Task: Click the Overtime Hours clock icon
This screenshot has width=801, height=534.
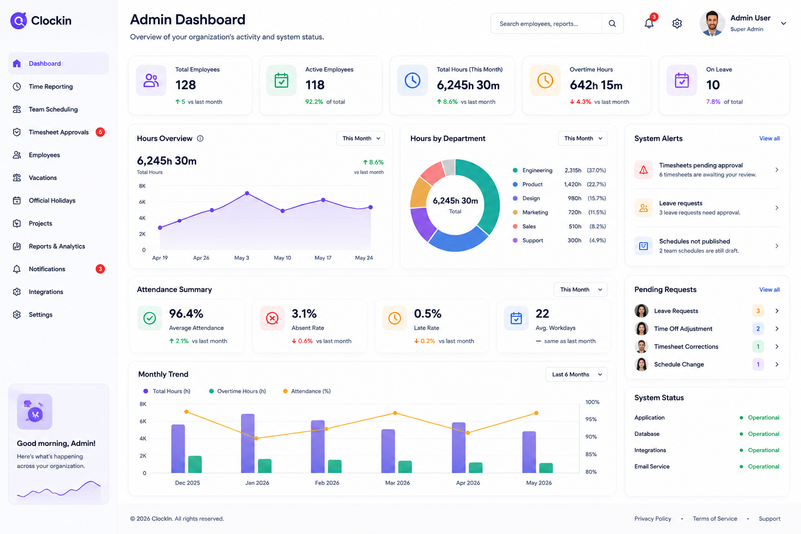Action: (545, 80)
